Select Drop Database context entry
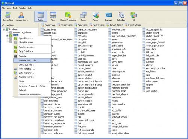Screen dimensions: 188x139 [32, 51]
